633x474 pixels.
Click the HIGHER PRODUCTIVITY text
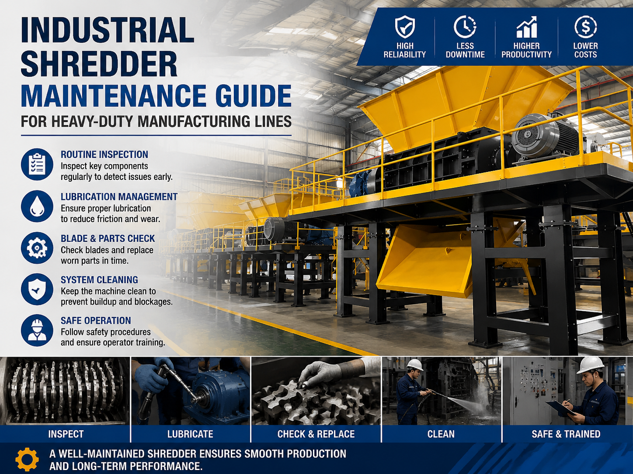click(526, 50)
